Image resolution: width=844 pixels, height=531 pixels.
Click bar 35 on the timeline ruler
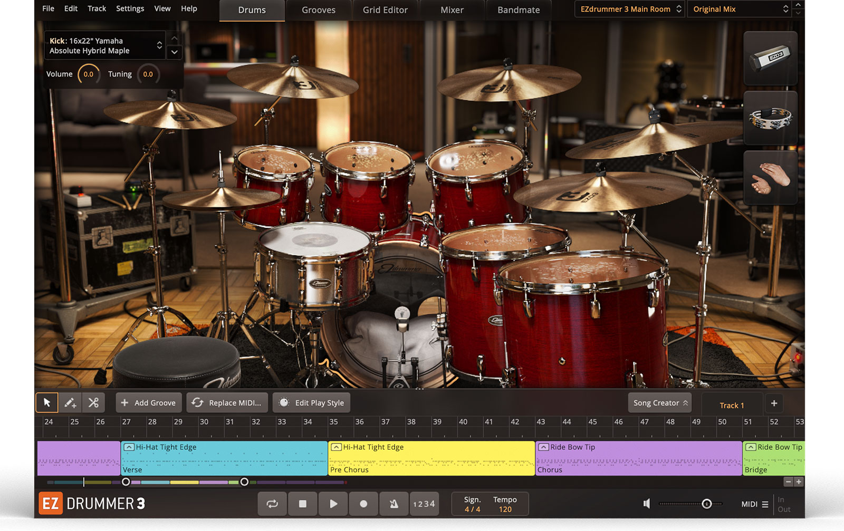[334, 422]
